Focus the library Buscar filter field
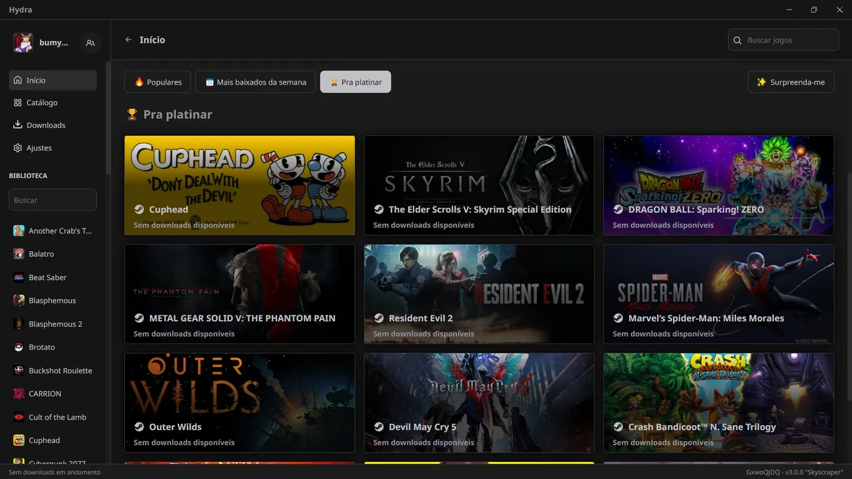 pos(53,200)
